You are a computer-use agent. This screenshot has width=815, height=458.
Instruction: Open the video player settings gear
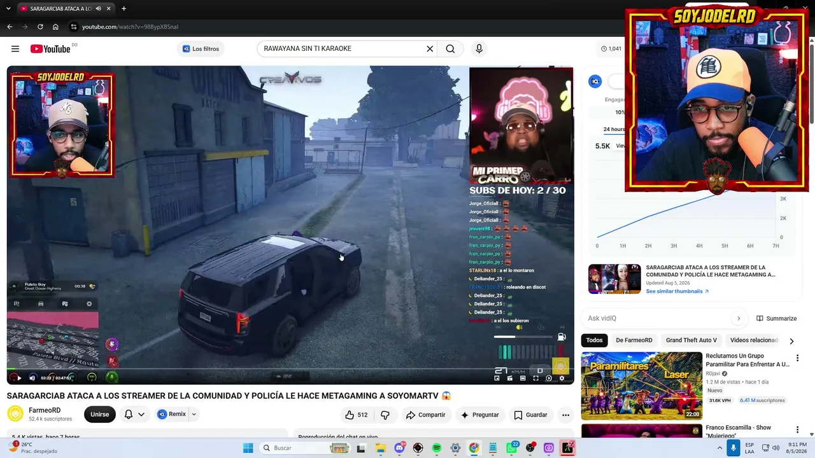[561, 378]
